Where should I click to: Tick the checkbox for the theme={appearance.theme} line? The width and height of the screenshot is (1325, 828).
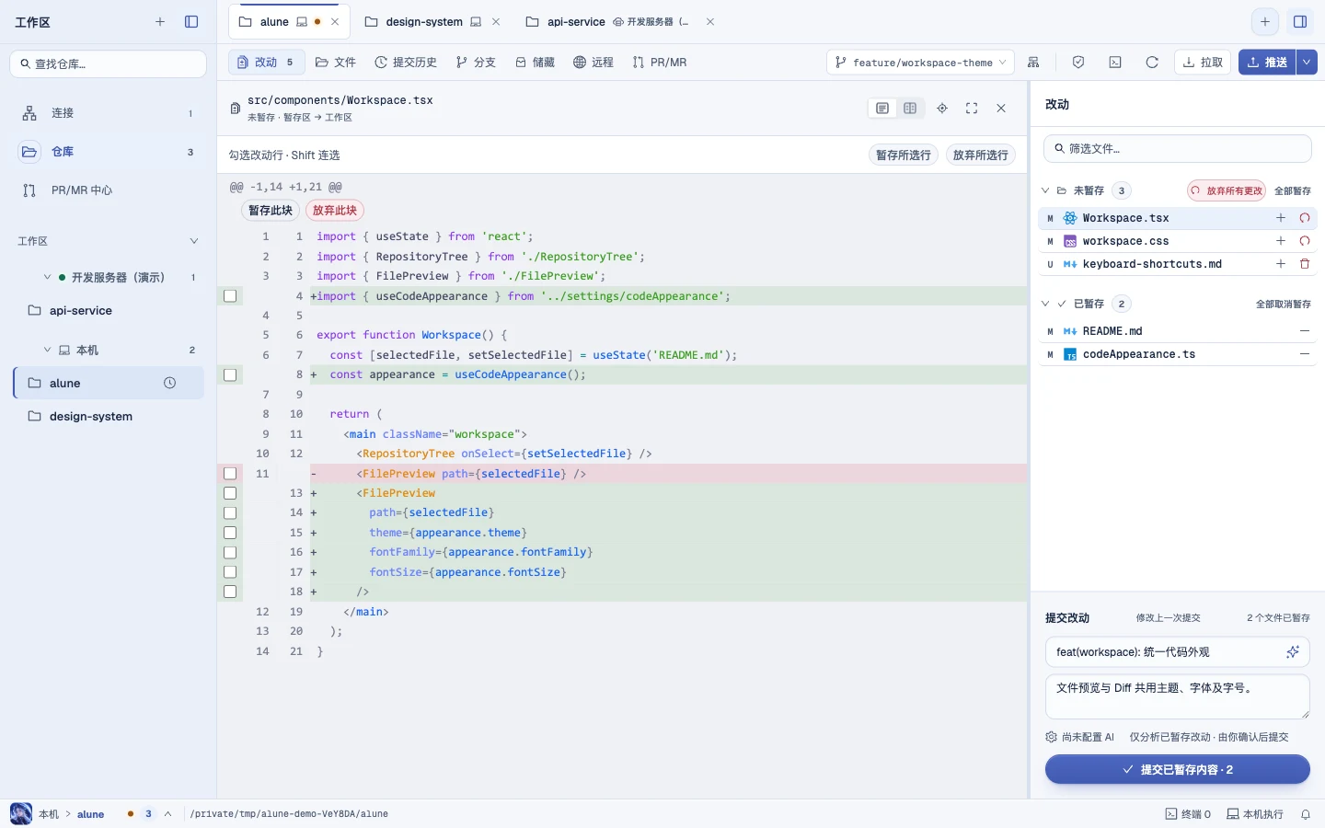click(x=230, y=533)
